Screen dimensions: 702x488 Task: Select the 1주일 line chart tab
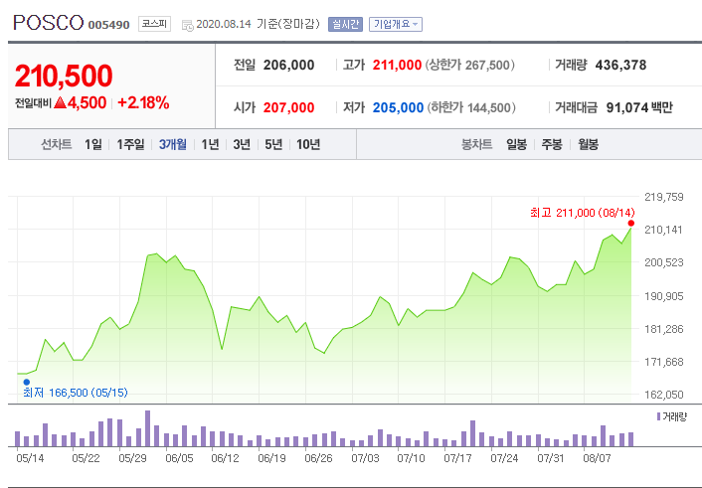pyautogui.click(x=130, y=144)
